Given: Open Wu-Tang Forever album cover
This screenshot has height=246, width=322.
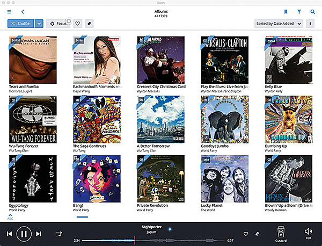Looking at the screenshot, I should (33, 119).
